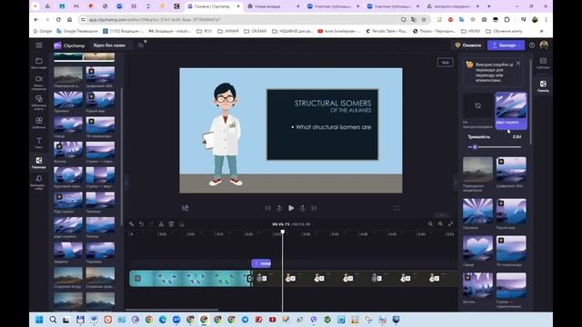Adjust the transition duration slider
The image size is (582, 327).
[495, 147]
